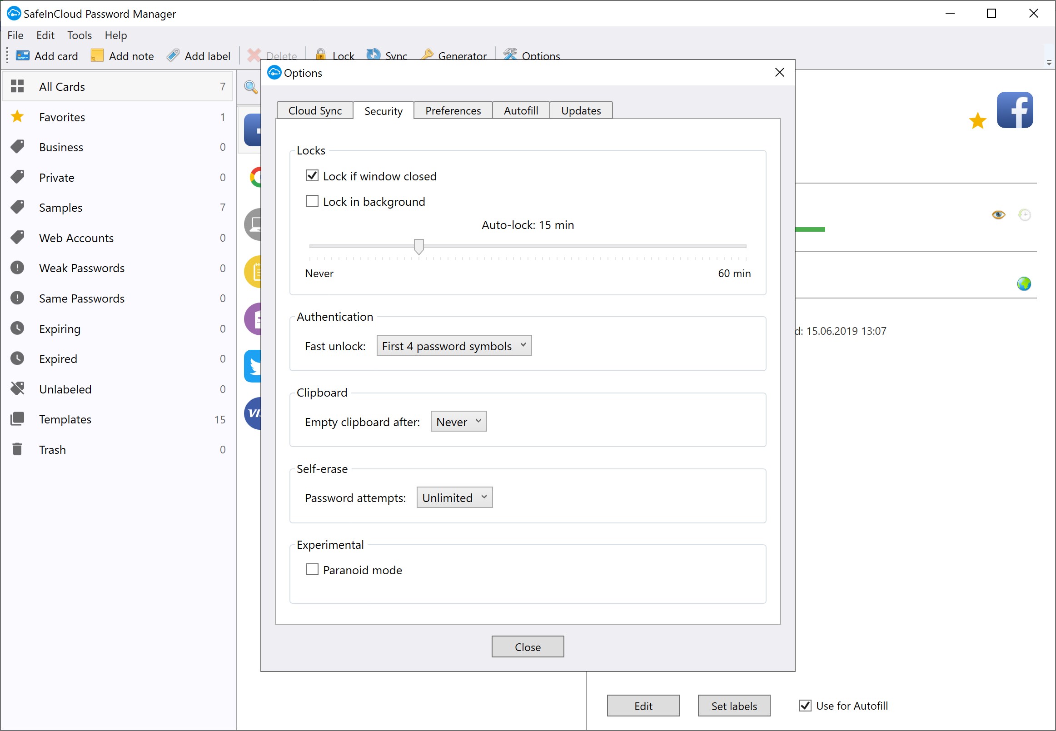The image size is (1056, 731).
Task: Enable Lock in background checkbox
Action: coord(312,201)
